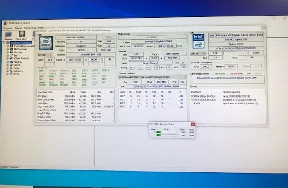Click the Summary toolbar icon
This screenshot has height=188, width=288.
click(x=8, y=34)
